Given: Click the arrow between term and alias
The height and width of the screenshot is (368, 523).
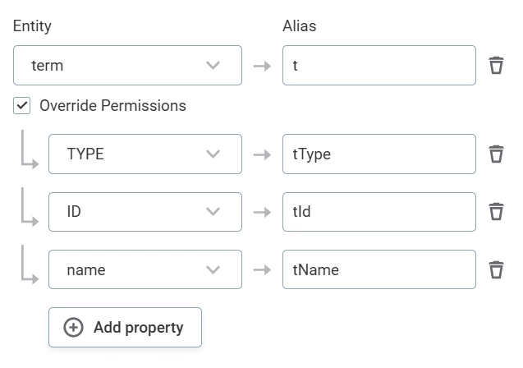Looking at the screenshot, I should (262, 66).
